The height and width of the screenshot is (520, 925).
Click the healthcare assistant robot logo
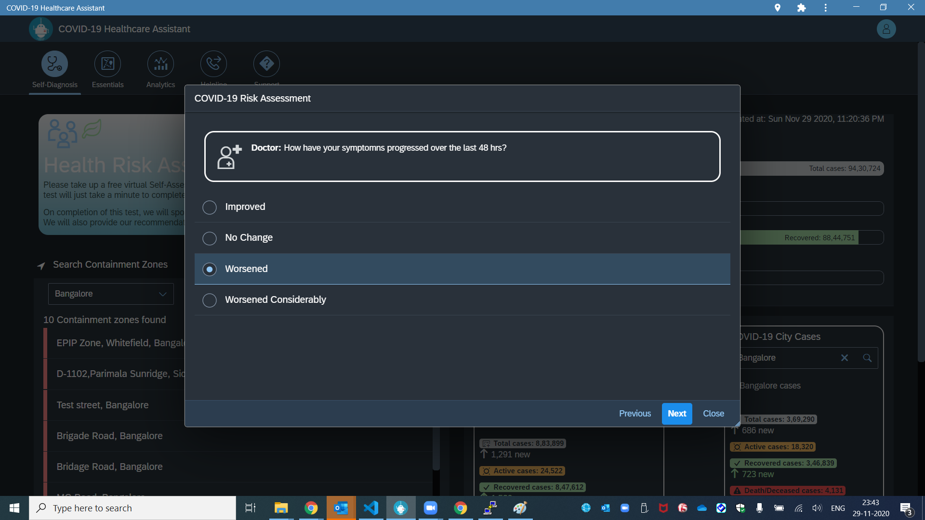(x=41, y=29)
